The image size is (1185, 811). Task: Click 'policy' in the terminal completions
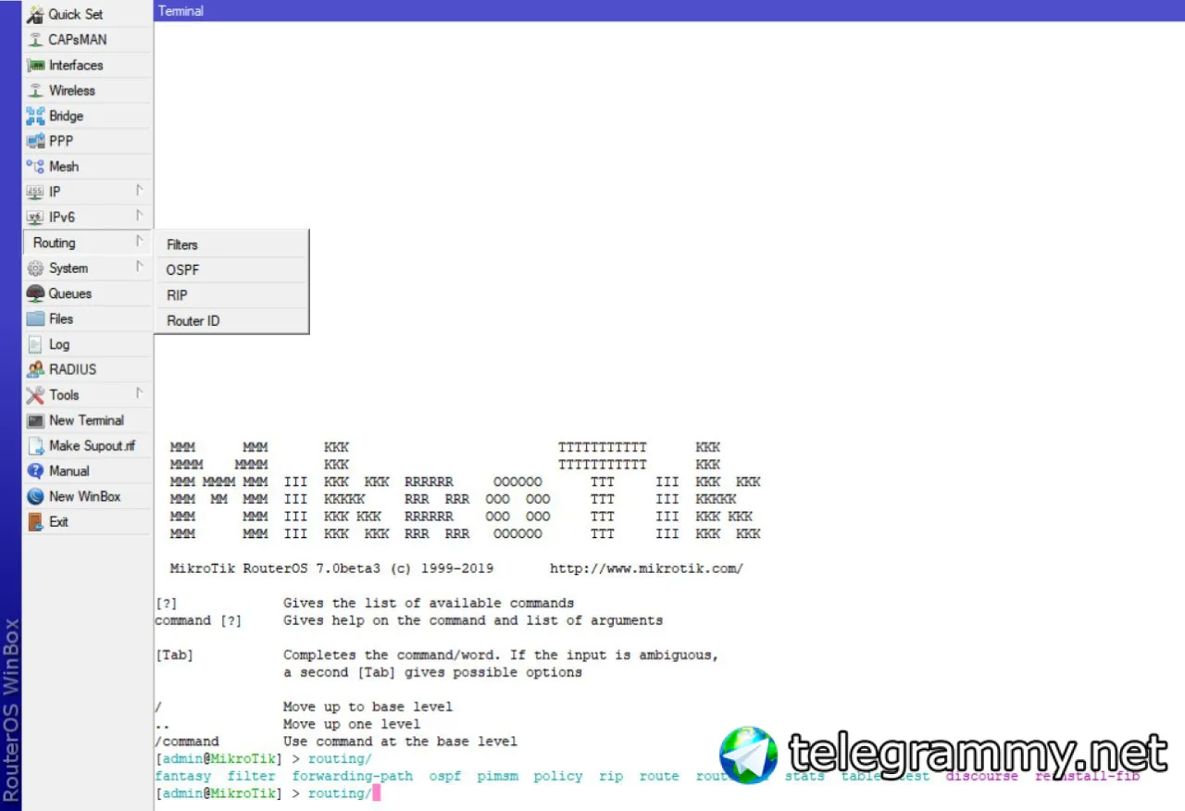558,777
